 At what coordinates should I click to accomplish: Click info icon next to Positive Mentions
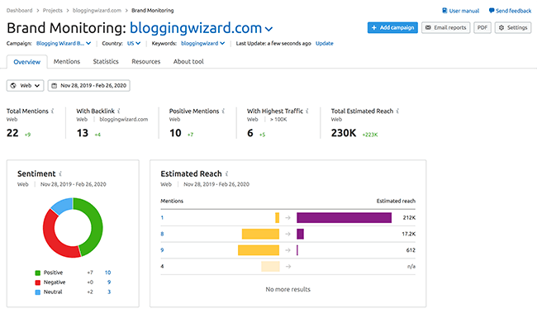[223, 111]
